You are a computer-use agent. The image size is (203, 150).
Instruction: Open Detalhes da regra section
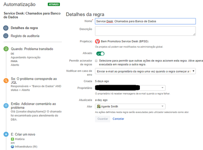tap(24, 28)
